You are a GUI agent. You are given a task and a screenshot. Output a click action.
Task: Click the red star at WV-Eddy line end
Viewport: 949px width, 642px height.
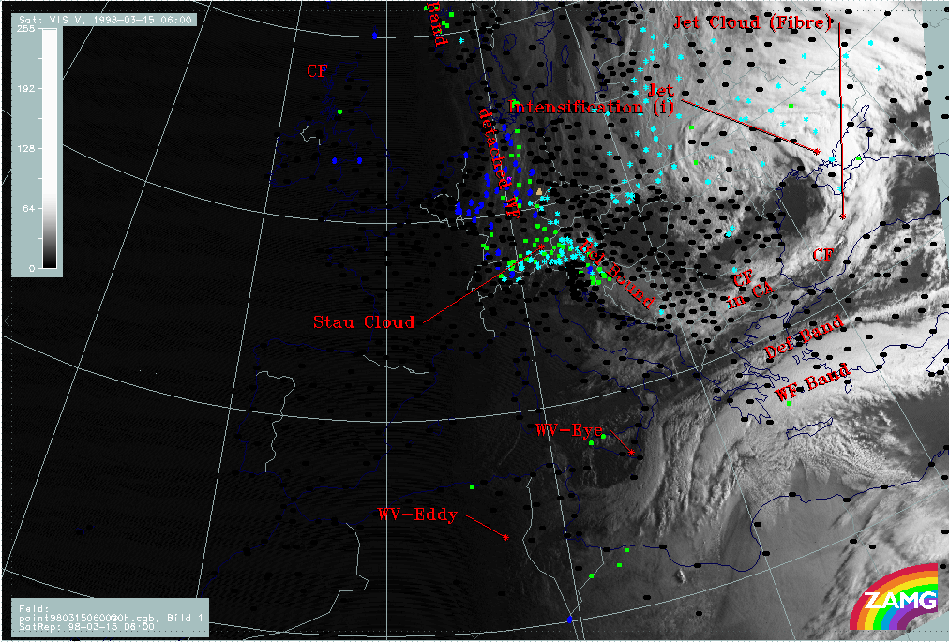[x=506, y=537]
